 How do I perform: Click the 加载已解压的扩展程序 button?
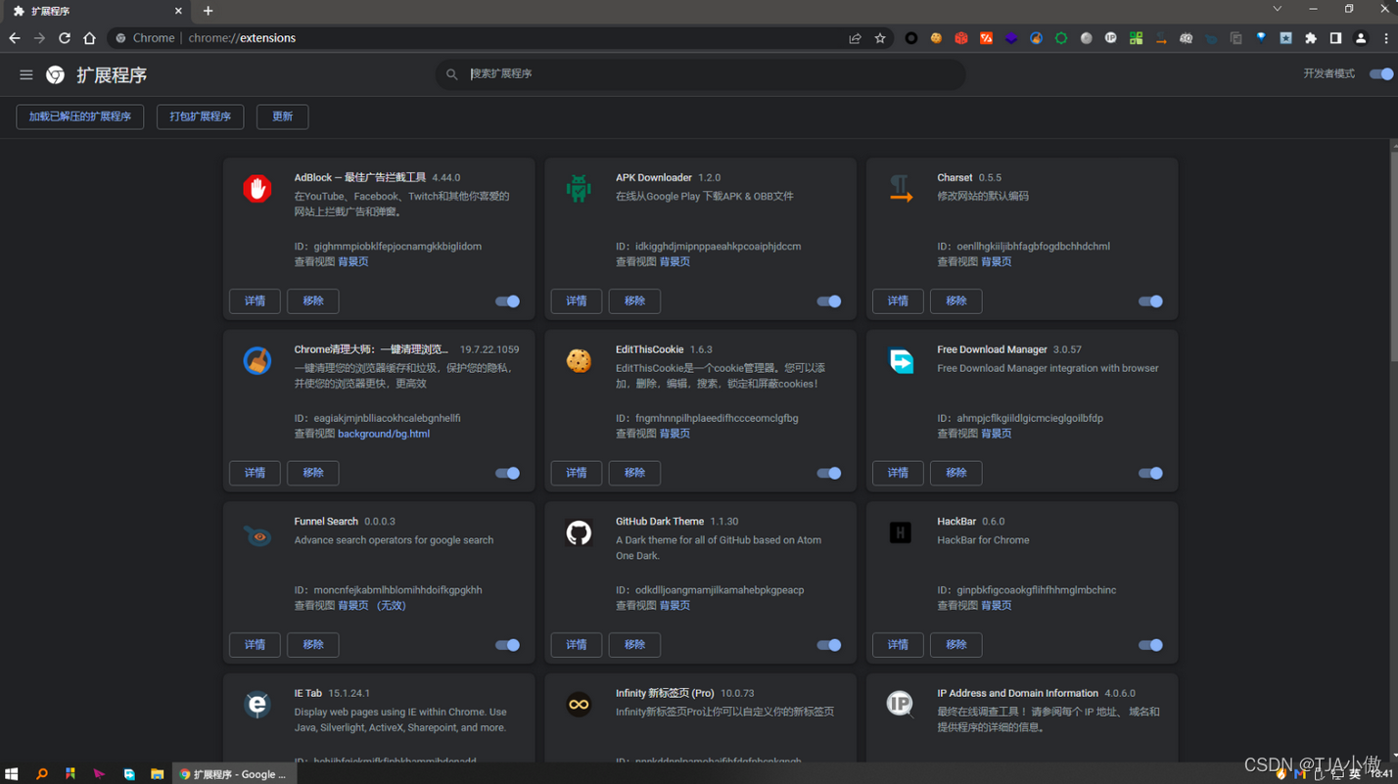(80, 116)
